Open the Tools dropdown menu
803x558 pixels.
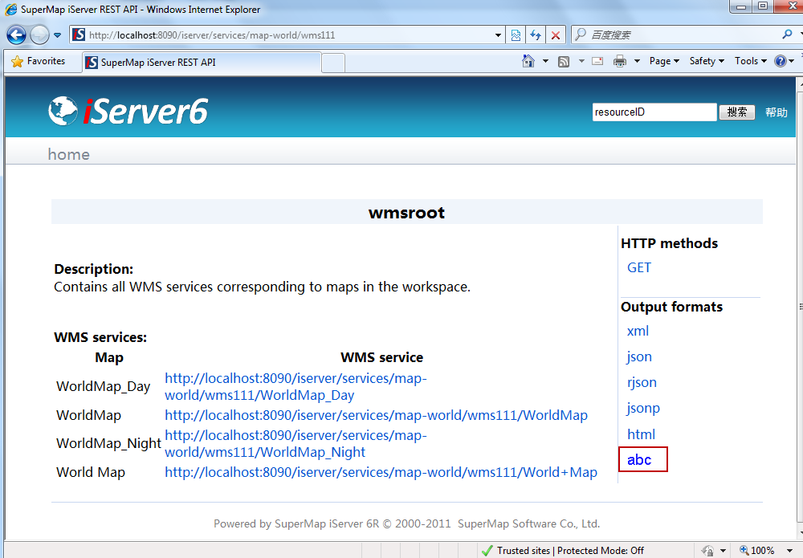point(750,61)
